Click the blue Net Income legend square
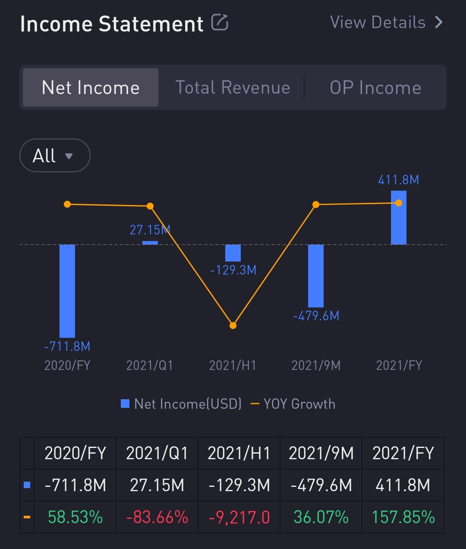This screenshot has height=549, width=466. point(125,404)
